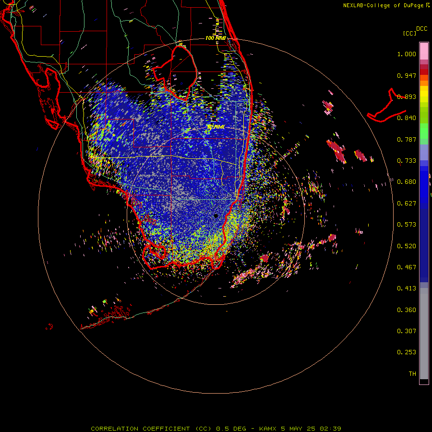Viewport: 432px width, 432px height.
Task: Select the 0.787 scale value
Action: [x=407, y=139]
